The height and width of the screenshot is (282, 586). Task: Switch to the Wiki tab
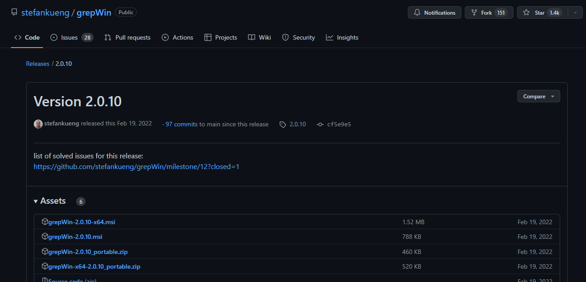point(259,37)
